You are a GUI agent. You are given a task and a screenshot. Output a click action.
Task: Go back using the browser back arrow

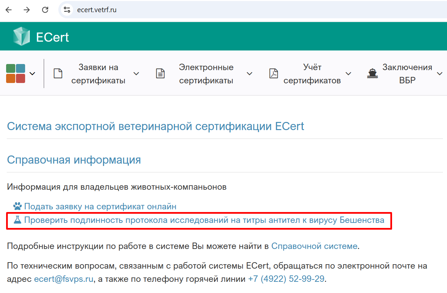pyautogui.click(x=9, y=10)
